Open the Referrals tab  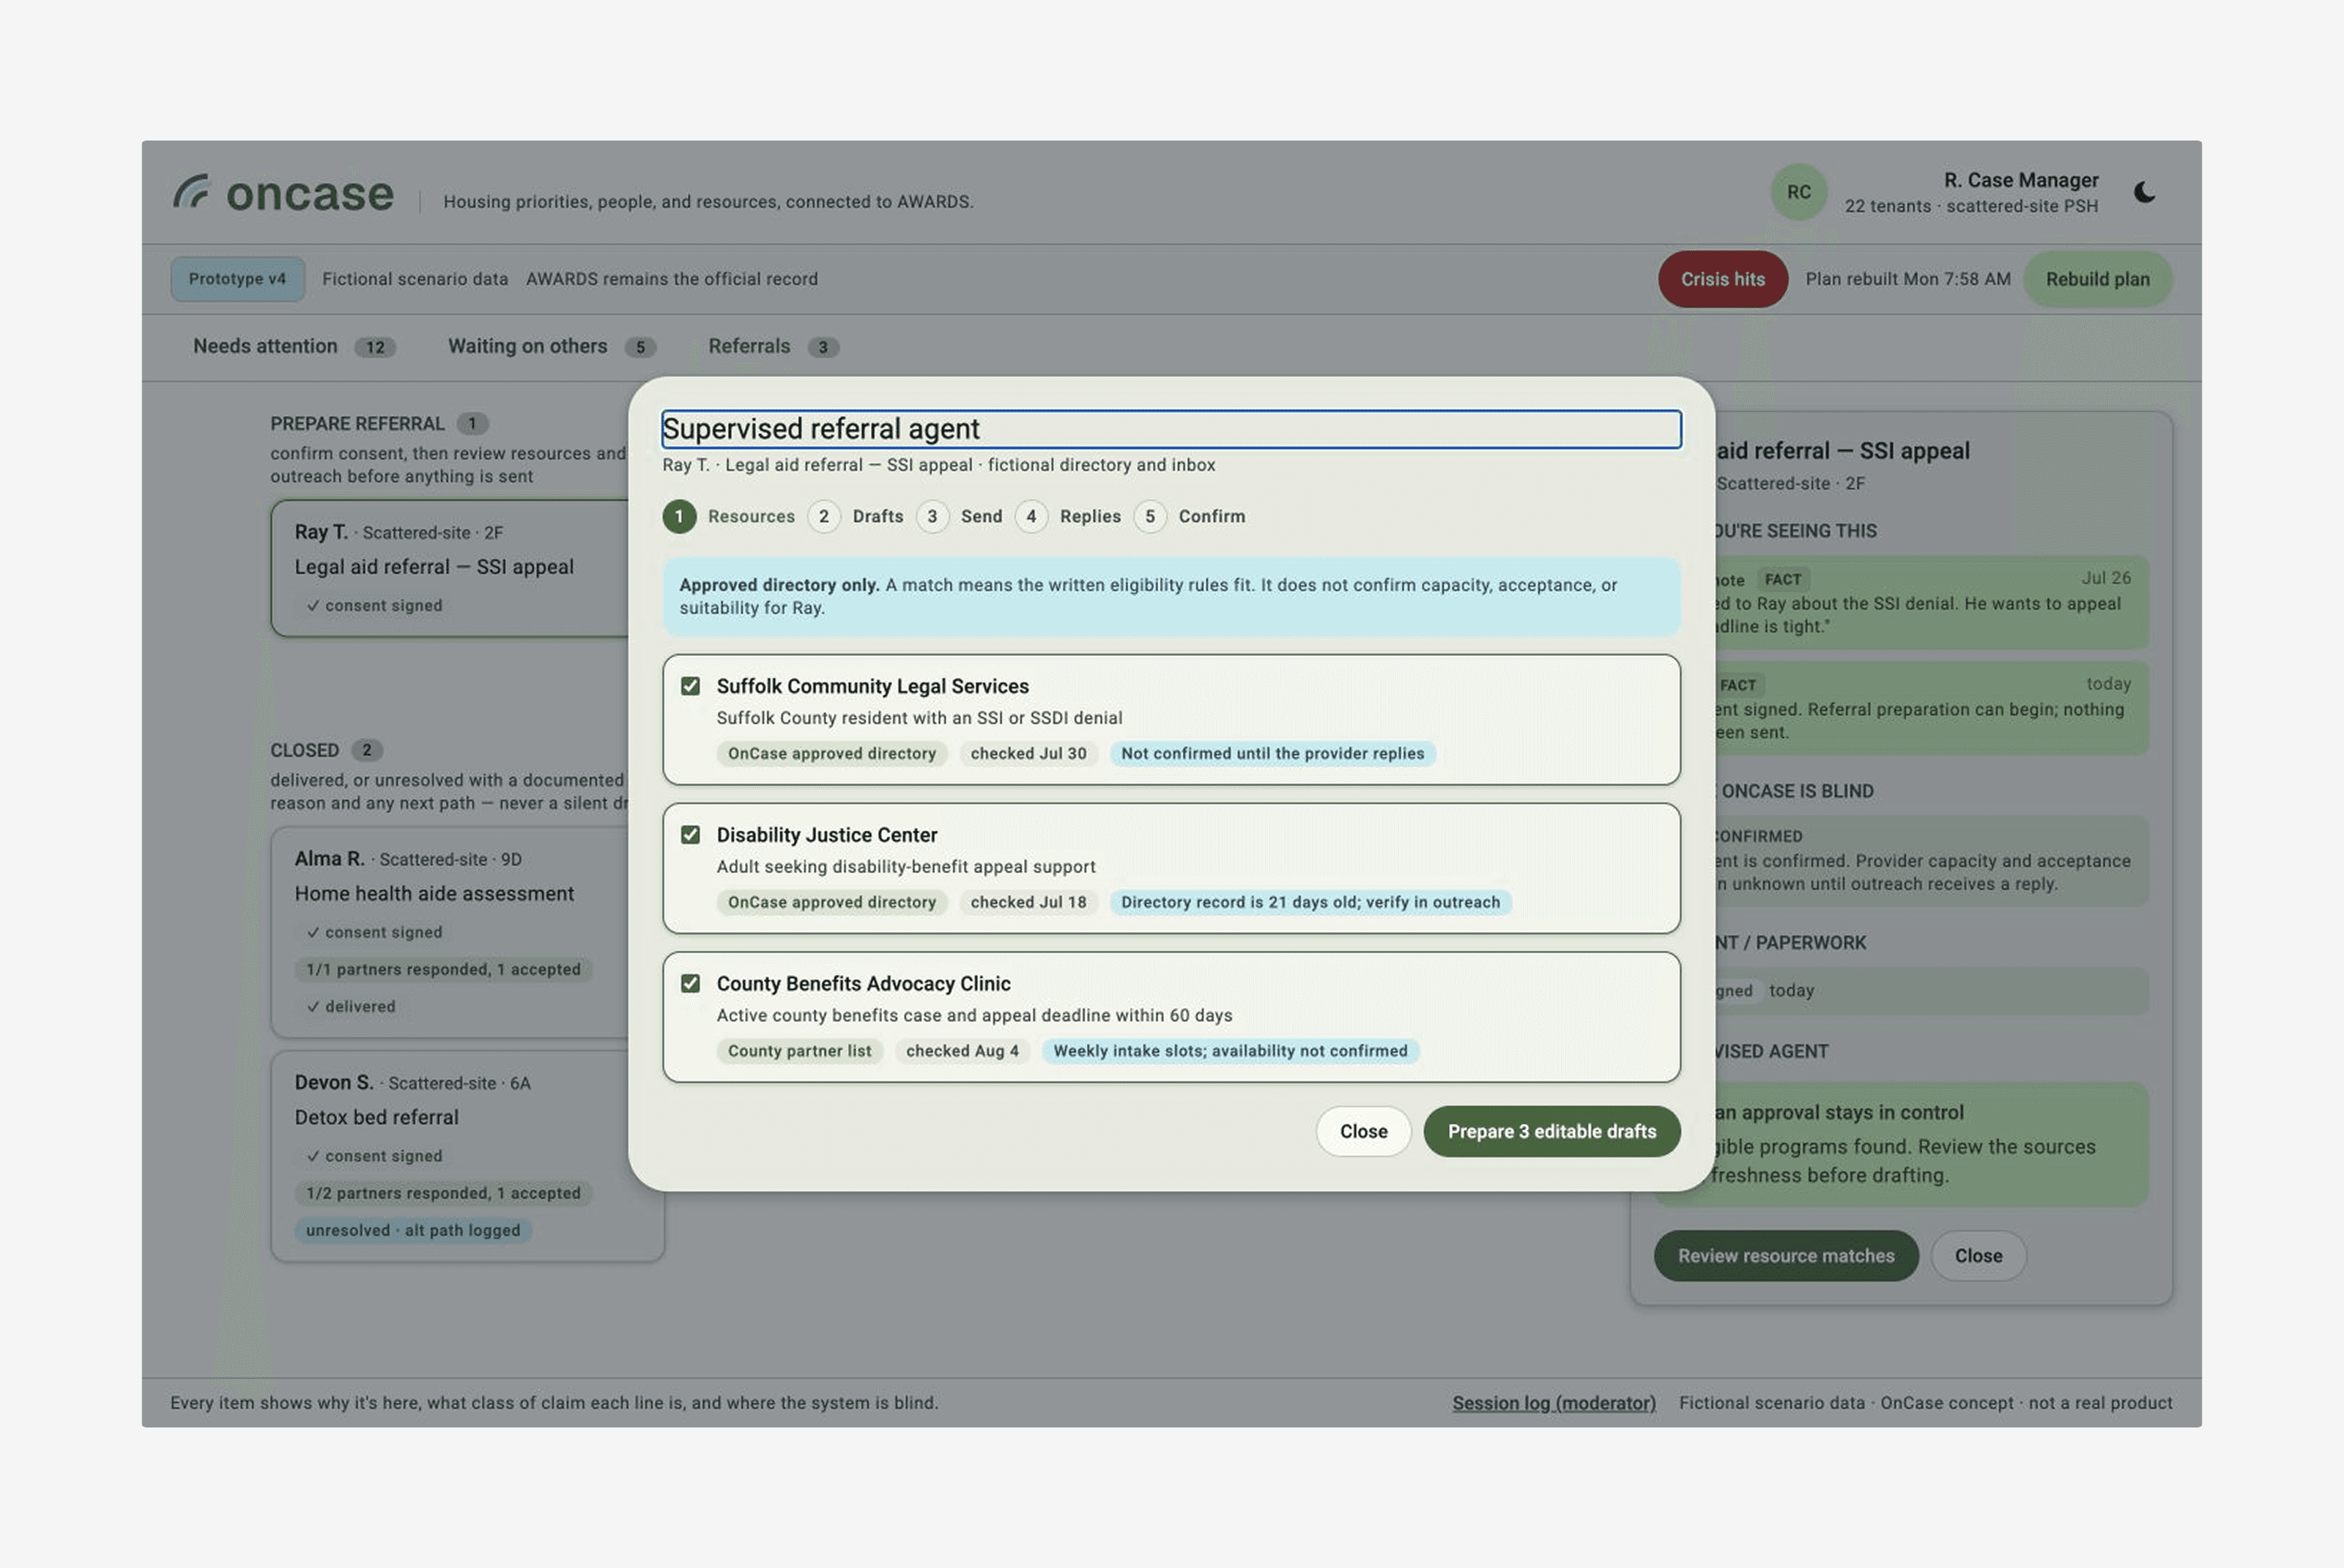(774, 347)
